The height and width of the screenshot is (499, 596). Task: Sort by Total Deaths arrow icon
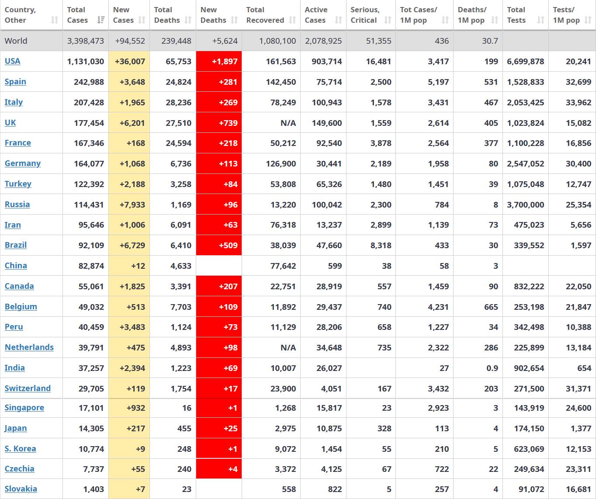pyautogui.click(x=188, y=20)
